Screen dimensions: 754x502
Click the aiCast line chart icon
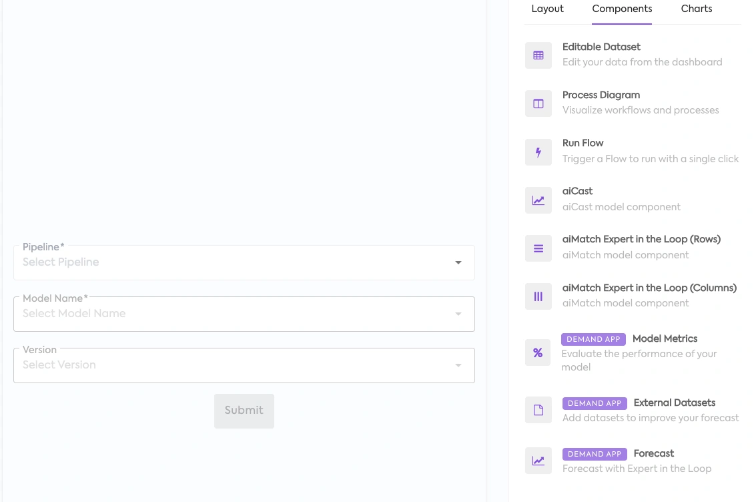coord(538,200)
